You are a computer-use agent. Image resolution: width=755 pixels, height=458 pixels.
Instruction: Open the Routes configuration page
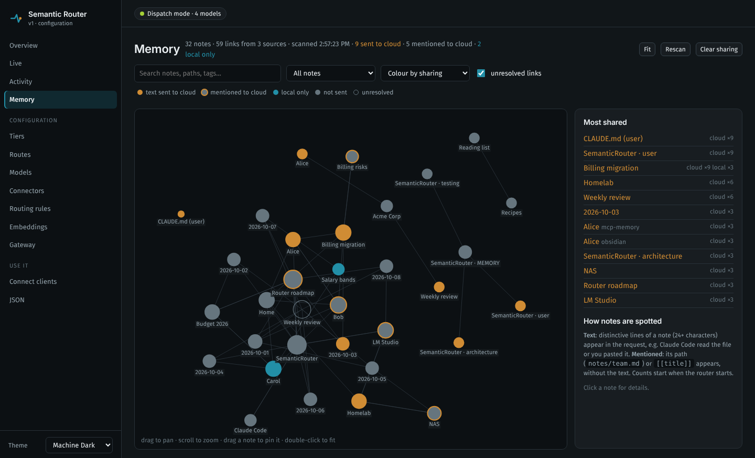pos(60,155)
